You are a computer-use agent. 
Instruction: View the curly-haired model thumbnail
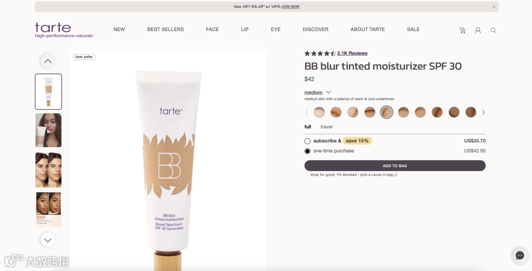(48, 130)
